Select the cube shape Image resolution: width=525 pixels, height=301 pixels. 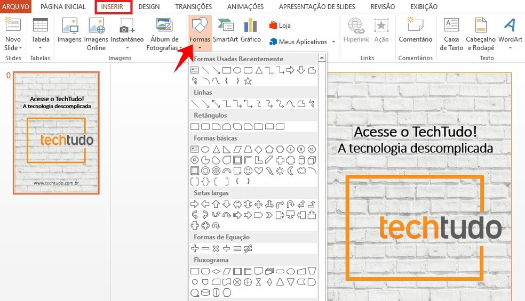click(x=312, y=160)
